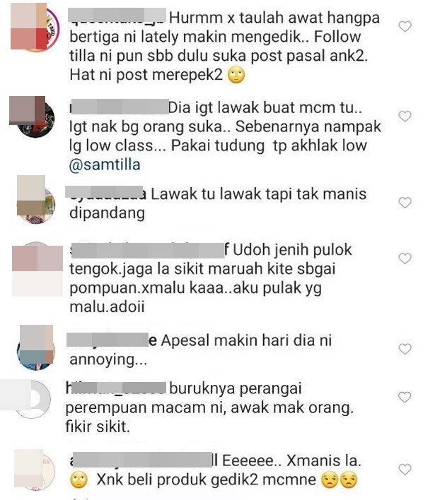Open avatar beside 'Apesal makin hari' comment
The height and width of the screenshot is (500, 435).
[36, 348]
